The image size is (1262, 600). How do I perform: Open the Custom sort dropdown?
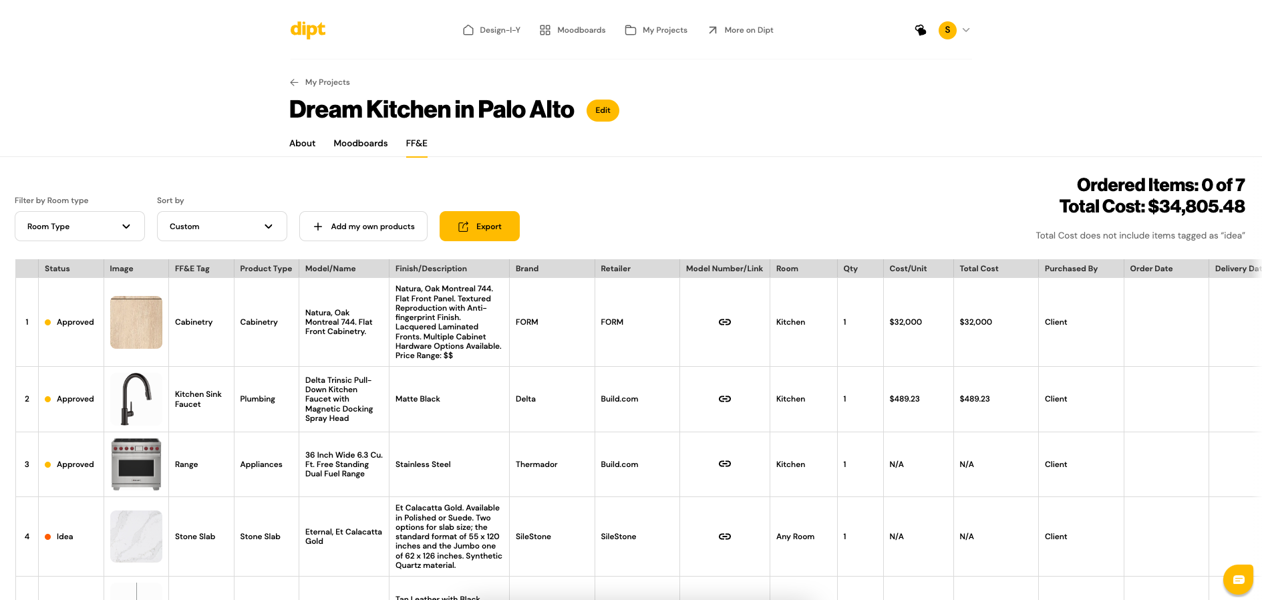(222, 227)
